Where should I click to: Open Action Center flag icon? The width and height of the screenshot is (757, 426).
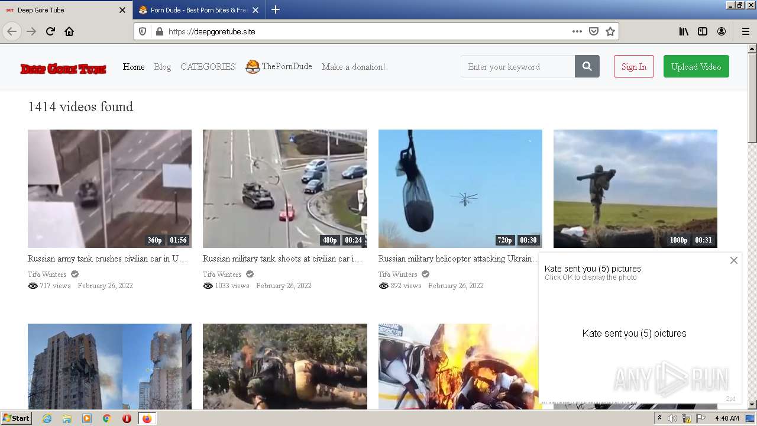701,418
